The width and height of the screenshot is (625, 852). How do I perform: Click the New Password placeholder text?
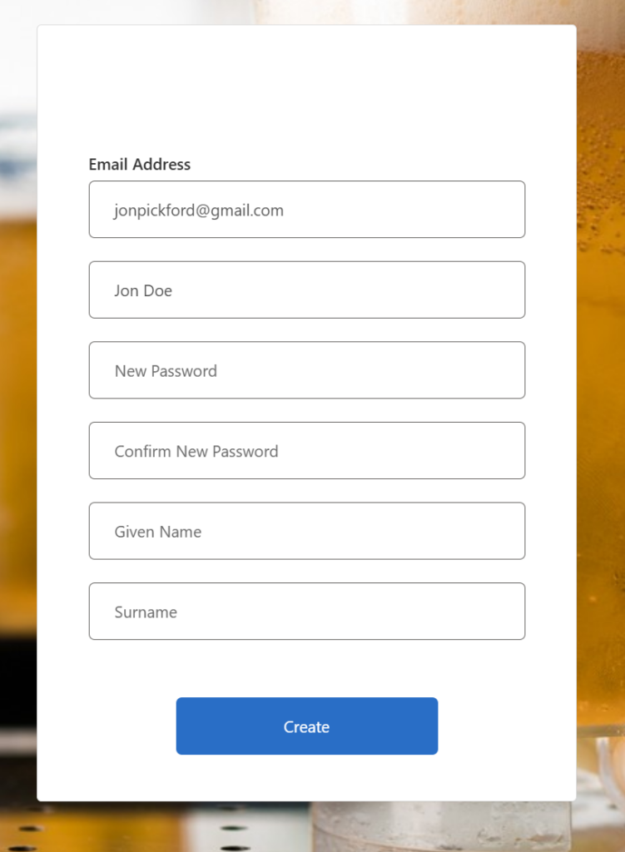[x=166, y=371]
